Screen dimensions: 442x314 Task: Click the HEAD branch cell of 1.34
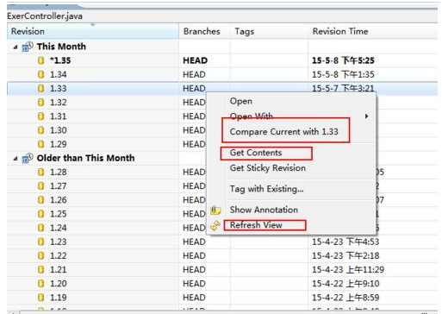pos(194,74)
